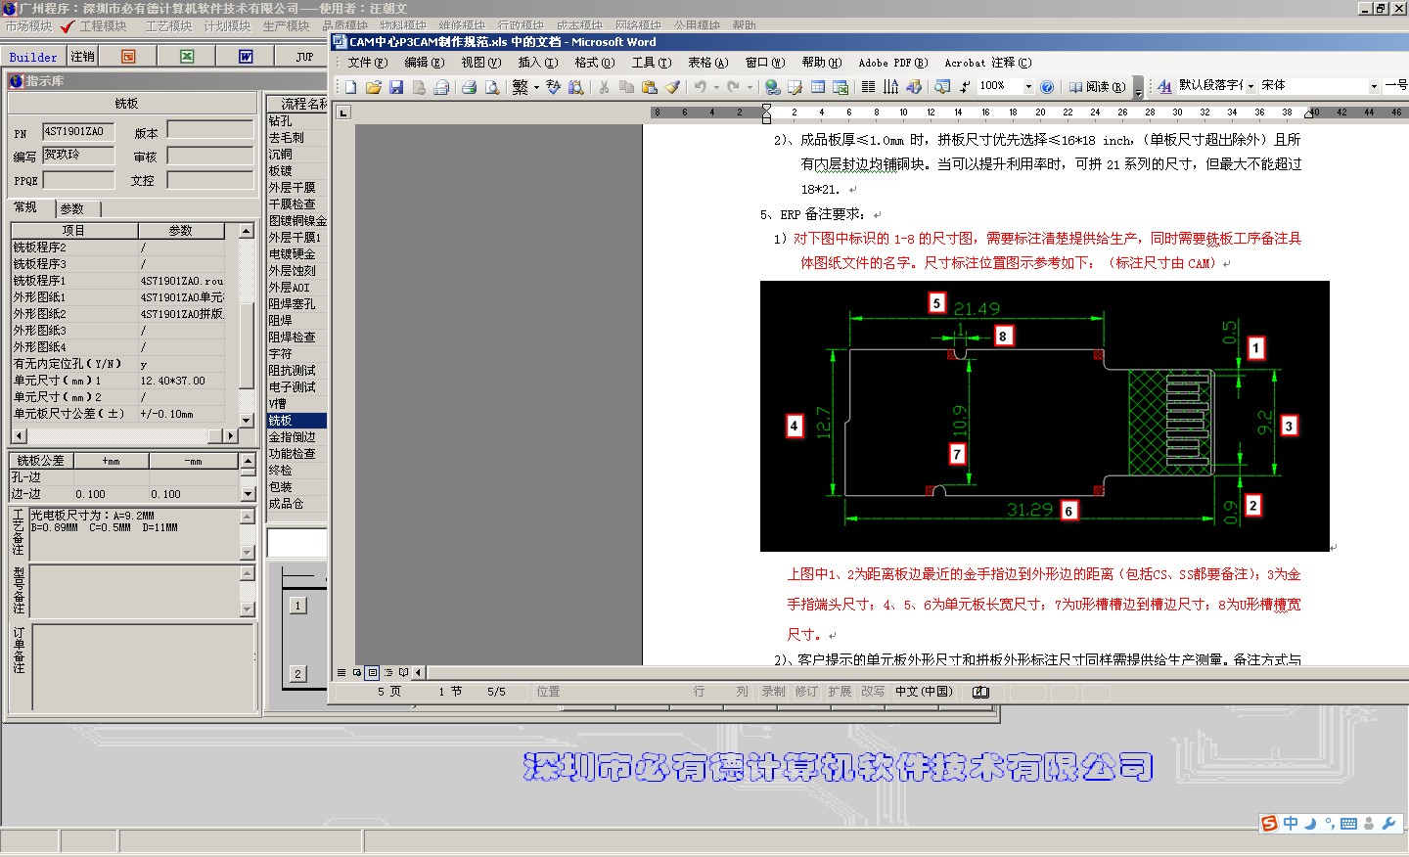The height and width of the screenshot is (857, 1409).
Task: Click the Cut scissors icon
Action: coord(604,87)
